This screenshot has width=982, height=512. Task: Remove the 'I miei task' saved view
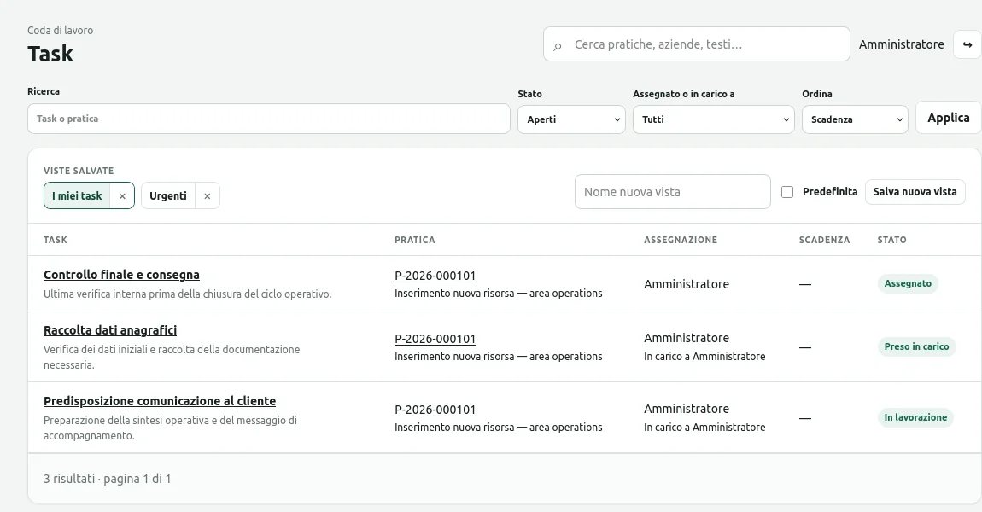(122, 196)
